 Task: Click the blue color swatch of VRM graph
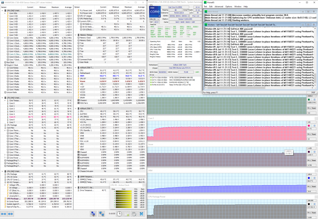point(309,178)
